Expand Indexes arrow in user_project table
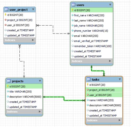131x127 pixels. point(33,40)
